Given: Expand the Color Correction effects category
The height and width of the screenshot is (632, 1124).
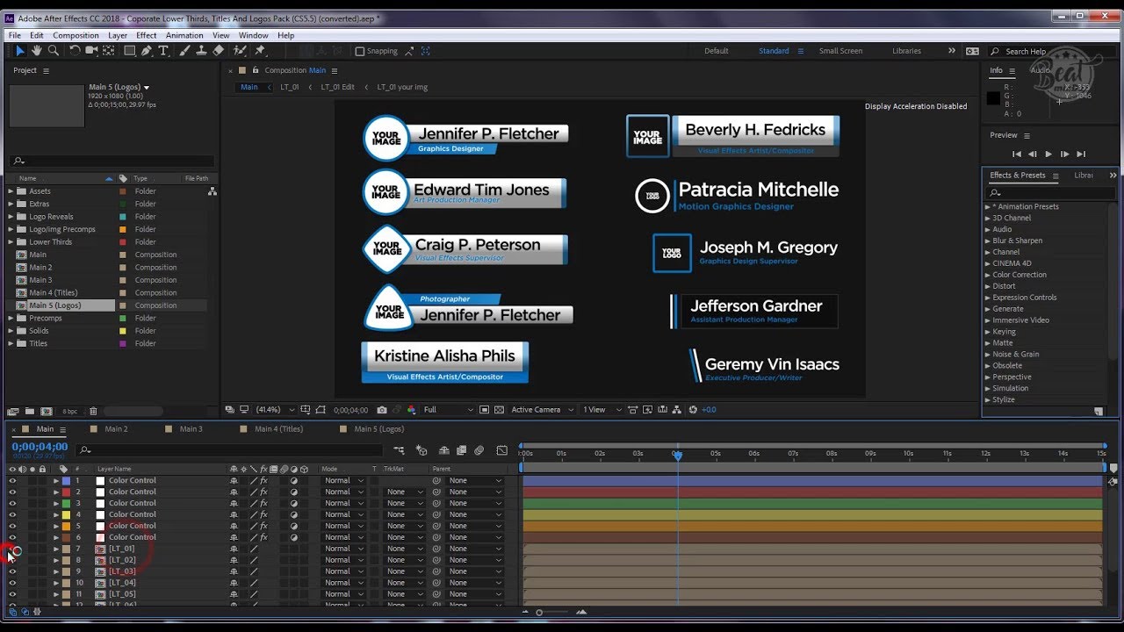Looking at the screenshot, I should point(988,275).
